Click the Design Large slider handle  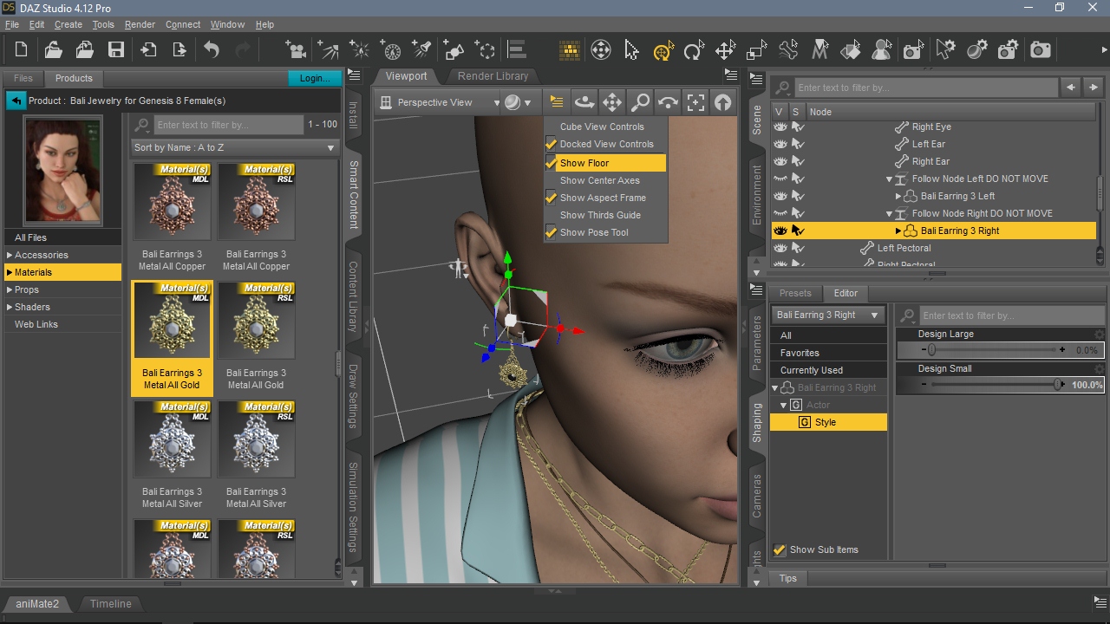coord(931,350)
